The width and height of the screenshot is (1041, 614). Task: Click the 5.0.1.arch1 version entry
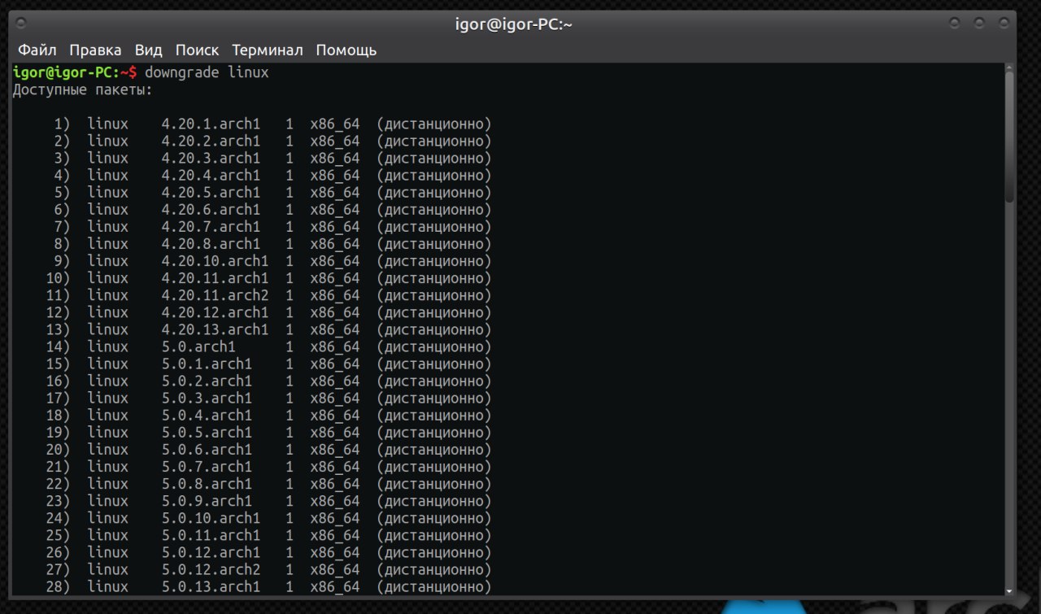207,364
